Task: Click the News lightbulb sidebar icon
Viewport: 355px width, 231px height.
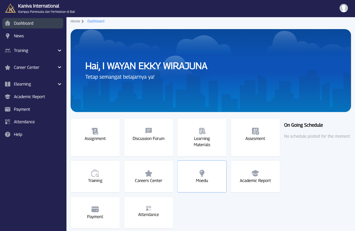Action: pyautogui.click(x=8, y=36)
